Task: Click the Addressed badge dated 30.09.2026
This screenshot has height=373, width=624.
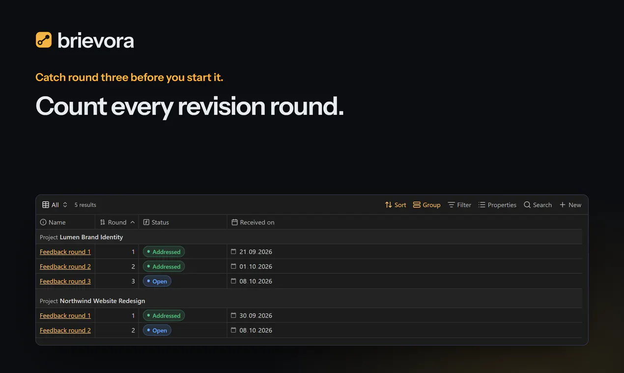Action: point(164,316)
